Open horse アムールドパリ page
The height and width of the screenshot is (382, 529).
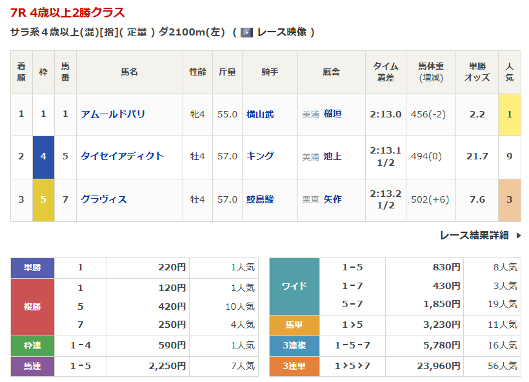(x=113, y=114)
